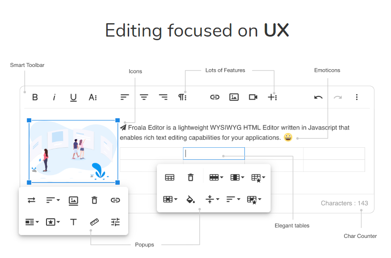Toggle Underline formatting in toolbar
The image size is (391, 258).
tap(73, 97)
